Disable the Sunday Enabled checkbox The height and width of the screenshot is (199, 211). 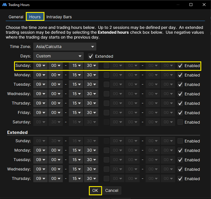point(180,66)
